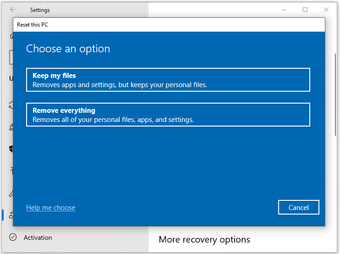Open the Activation sidebar item
Viewport: 340px width, 254px height.
pyautogui.click(x=38, y=237)
